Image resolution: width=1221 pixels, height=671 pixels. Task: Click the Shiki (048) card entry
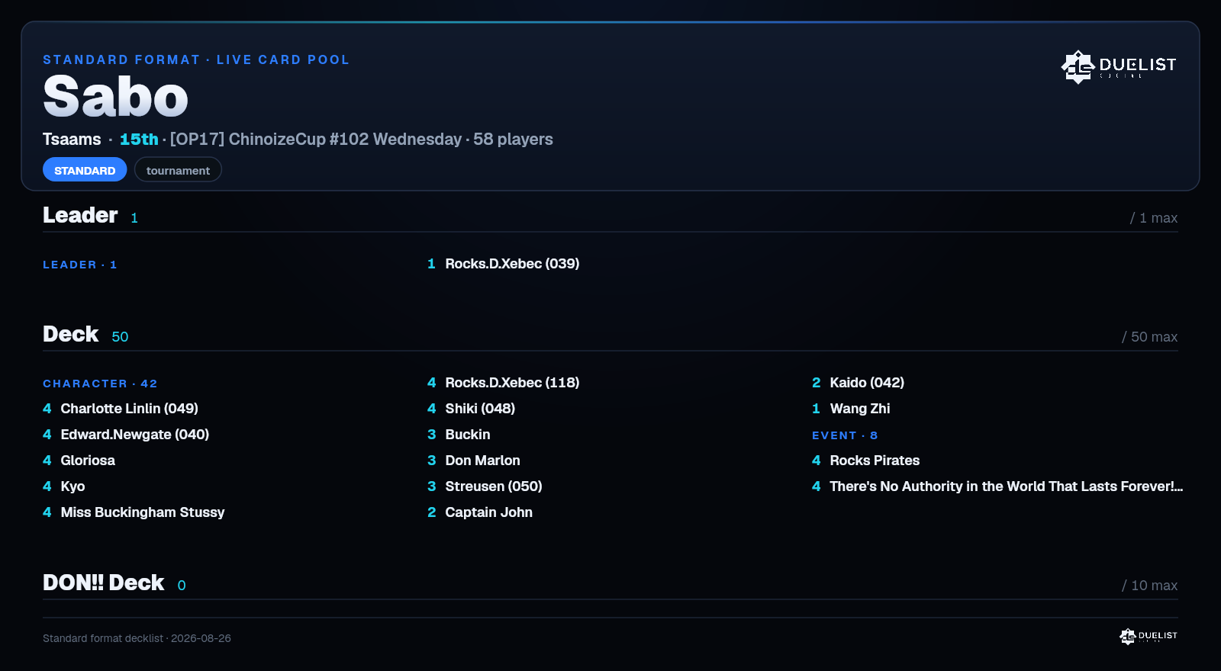pyautogui.click(x=472, y=409)
